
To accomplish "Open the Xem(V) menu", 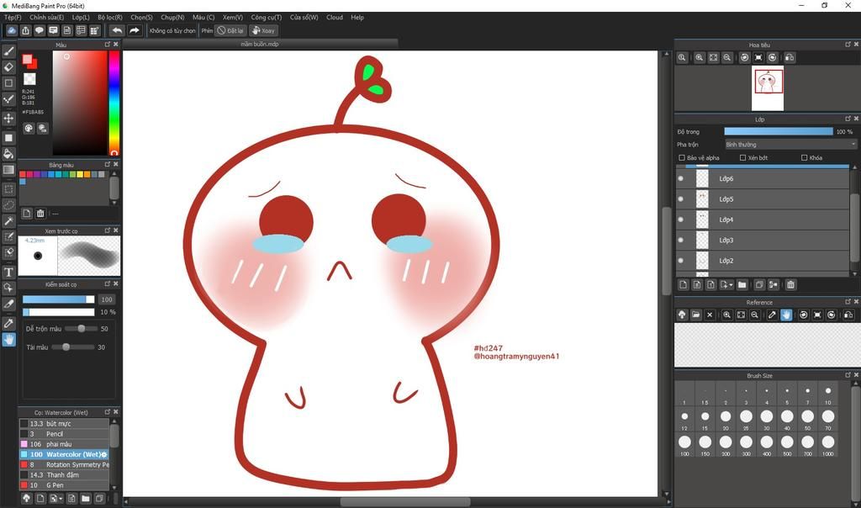I will [x=232, y=17].
